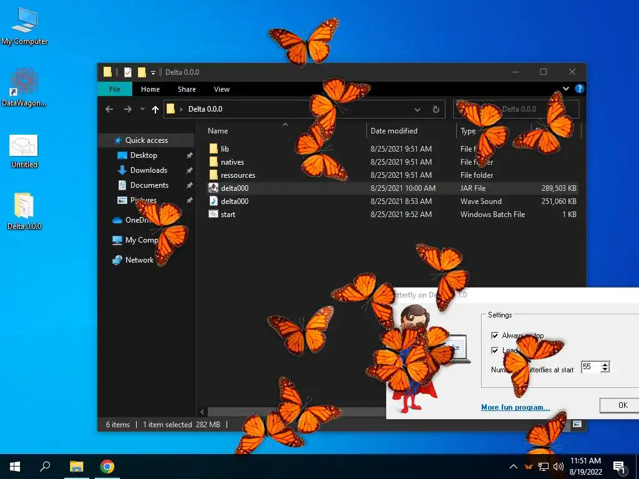
Task: Open the Share ribbon tab
Action: point(187,89)
